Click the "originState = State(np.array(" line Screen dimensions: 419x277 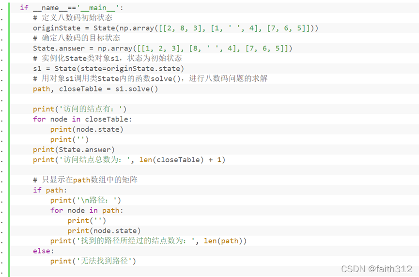175,28
